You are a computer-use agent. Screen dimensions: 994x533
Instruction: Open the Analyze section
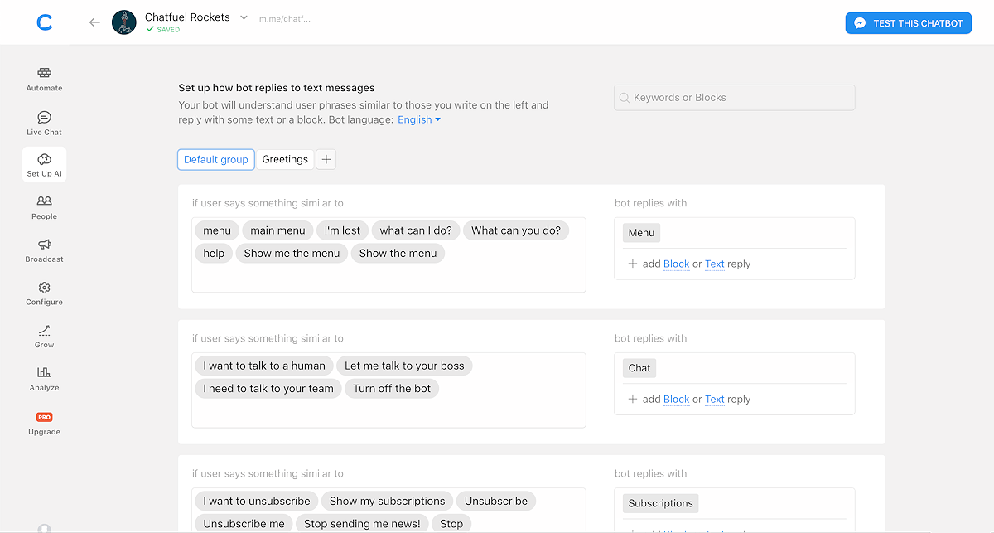[45, 379]
